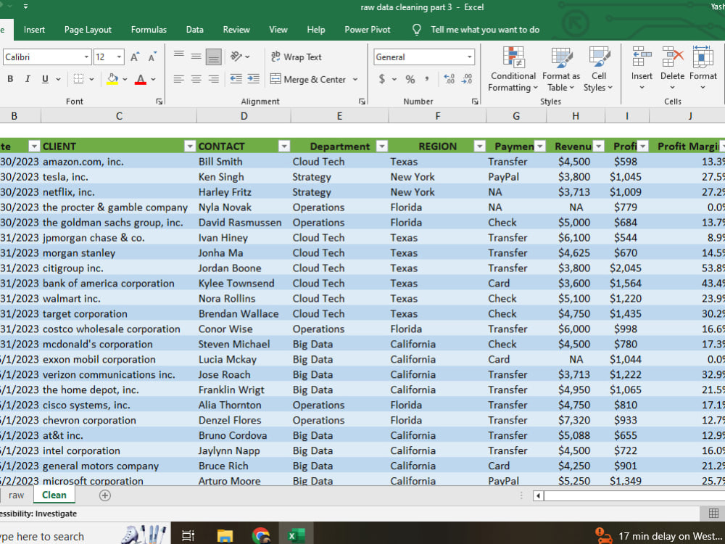
Task: Toggle bold formatting
Action: [x=10, y=79]
